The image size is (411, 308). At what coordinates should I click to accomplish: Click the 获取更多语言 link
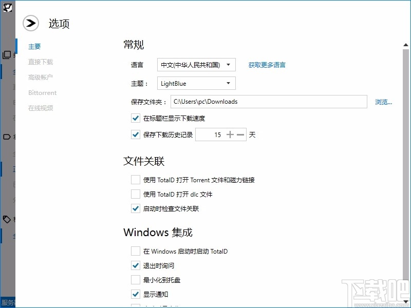(x=267, y=65)
